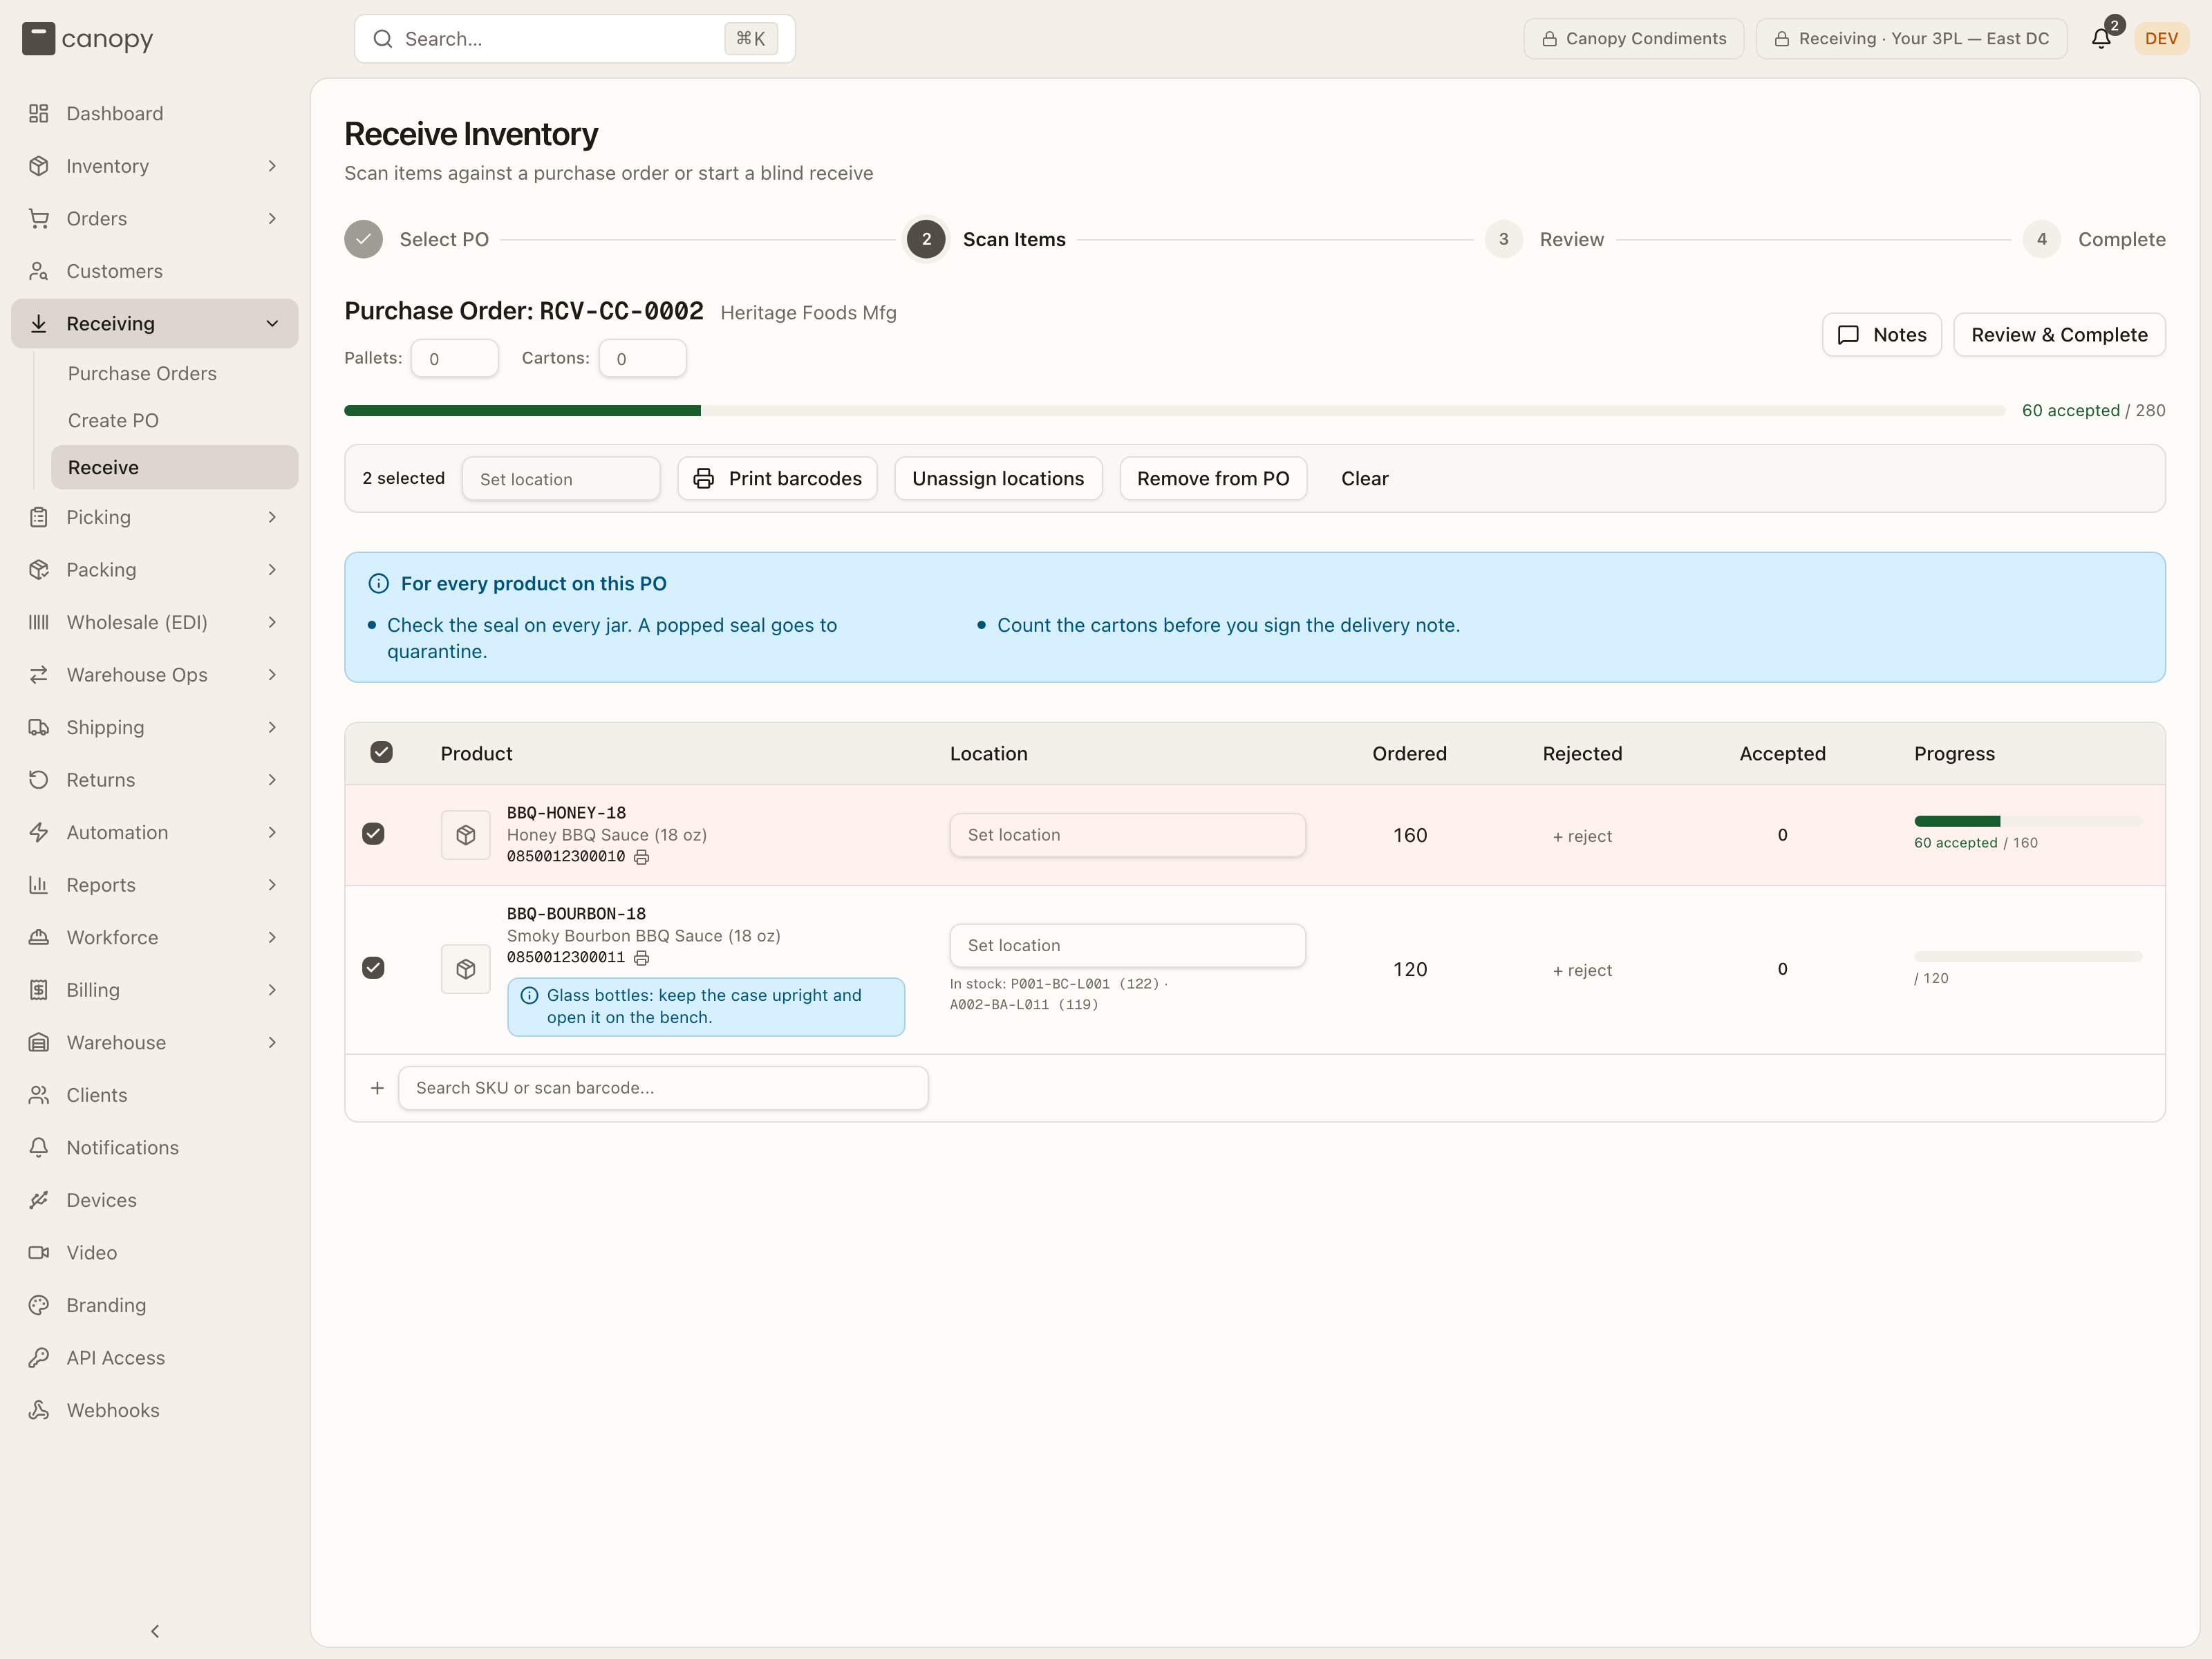Click + reject for BBQ-BOURBON-18
This screenshot has height=1659, width=2212.
pos(1582,970)
